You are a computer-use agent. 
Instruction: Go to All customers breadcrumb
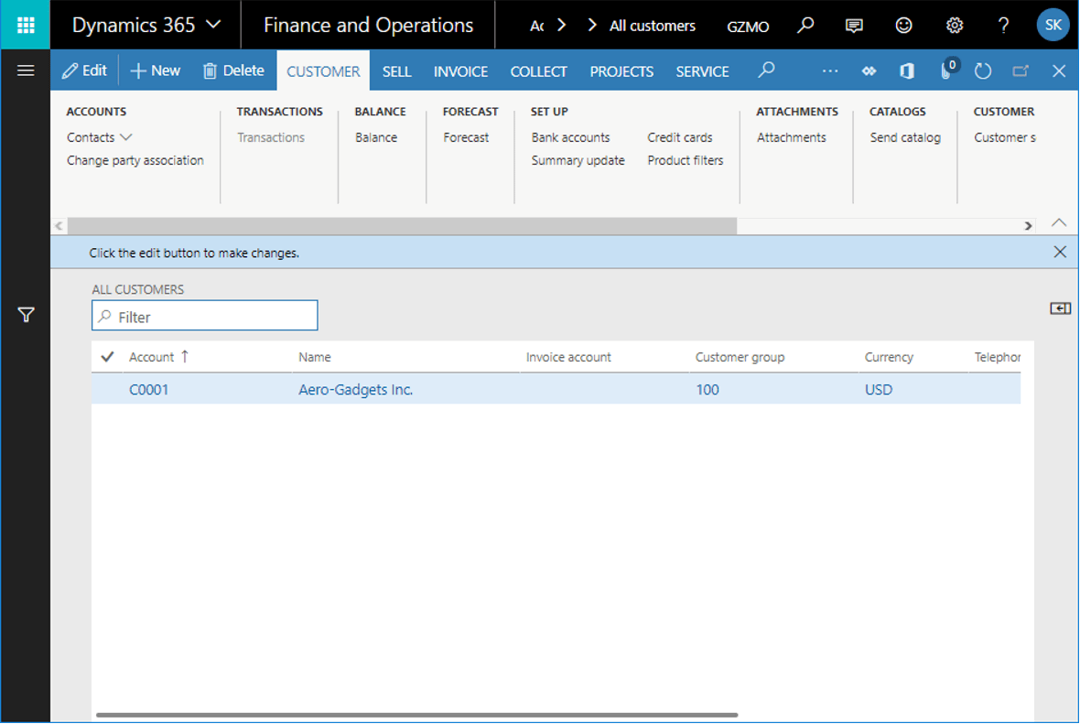coord(653,26)
